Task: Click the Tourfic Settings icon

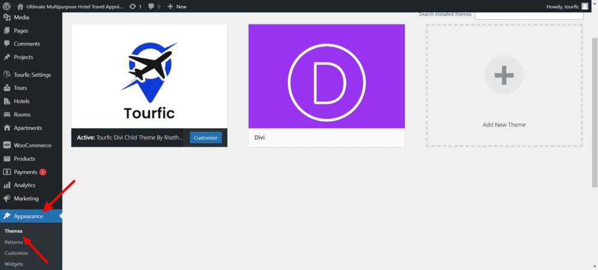Action: click(x=7, y=75)
